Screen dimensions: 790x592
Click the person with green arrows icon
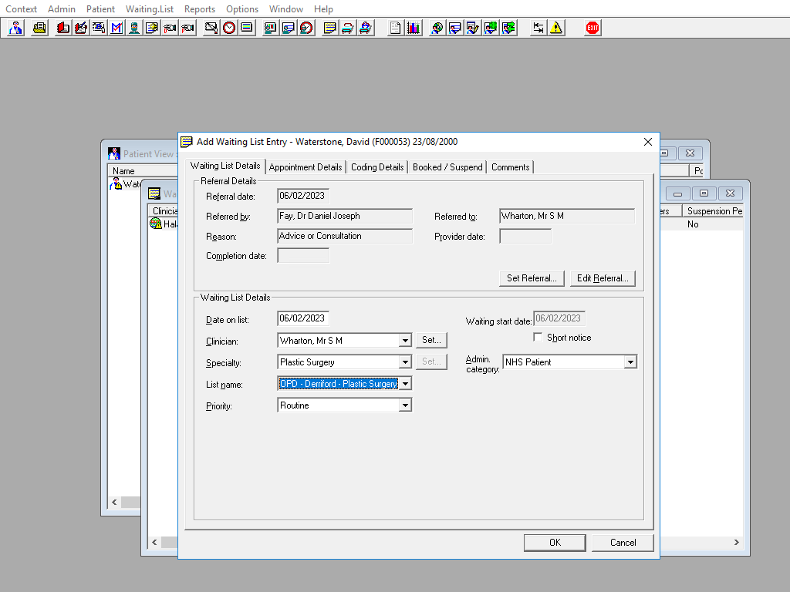pyautogui.click(x=508, y=28)
